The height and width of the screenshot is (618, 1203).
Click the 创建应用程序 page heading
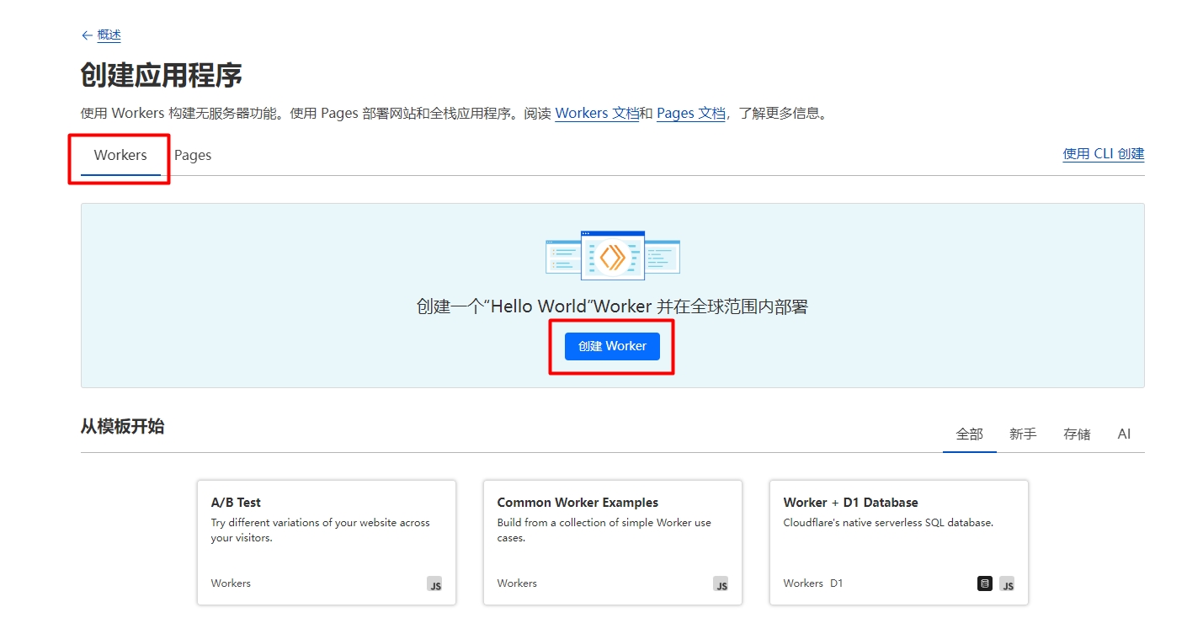[x=162, y=75]
